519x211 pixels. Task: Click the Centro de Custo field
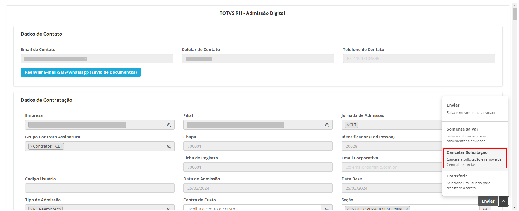(x=252, y=208)
